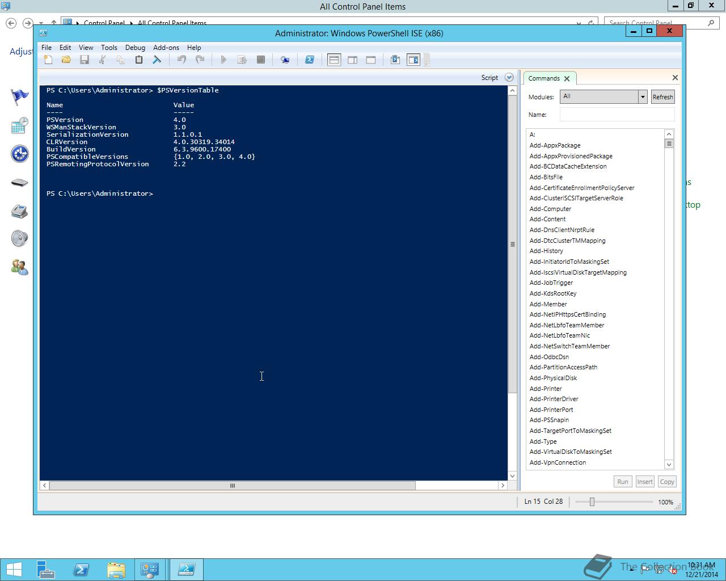The width and height of the screenshot is (726, 581).
Task: Click the New script icon in toolbar
Action: [48, 60]
